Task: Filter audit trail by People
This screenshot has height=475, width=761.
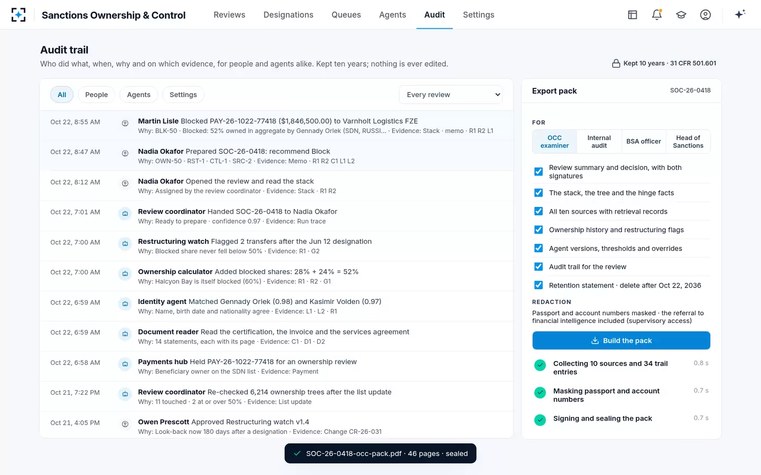Action: pyautogui.click(x=97, y=94)
